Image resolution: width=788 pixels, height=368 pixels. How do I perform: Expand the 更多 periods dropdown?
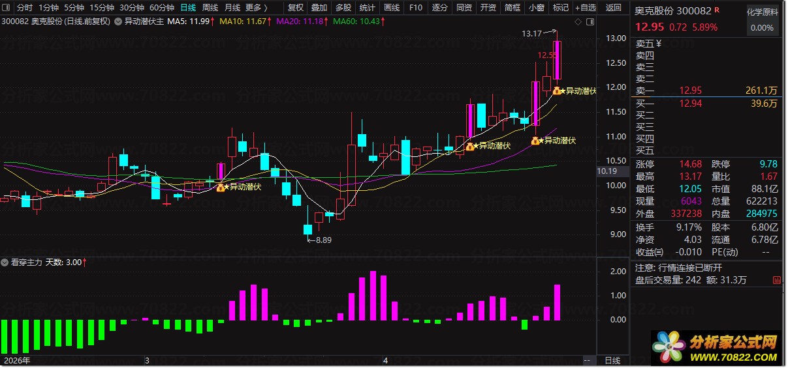[256, 8]
